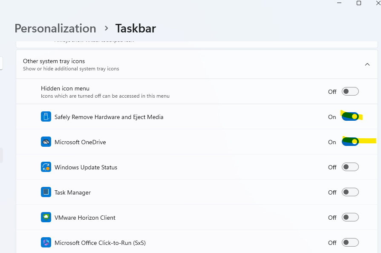Click the VMware Horizon Client icon

tap(46, 218)
